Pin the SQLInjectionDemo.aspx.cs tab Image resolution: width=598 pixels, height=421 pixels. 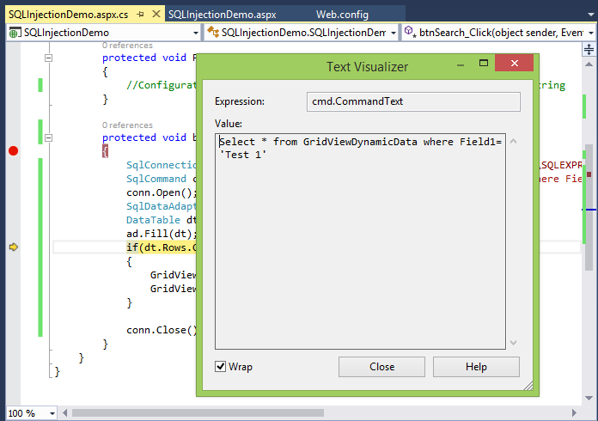point(140,15)
